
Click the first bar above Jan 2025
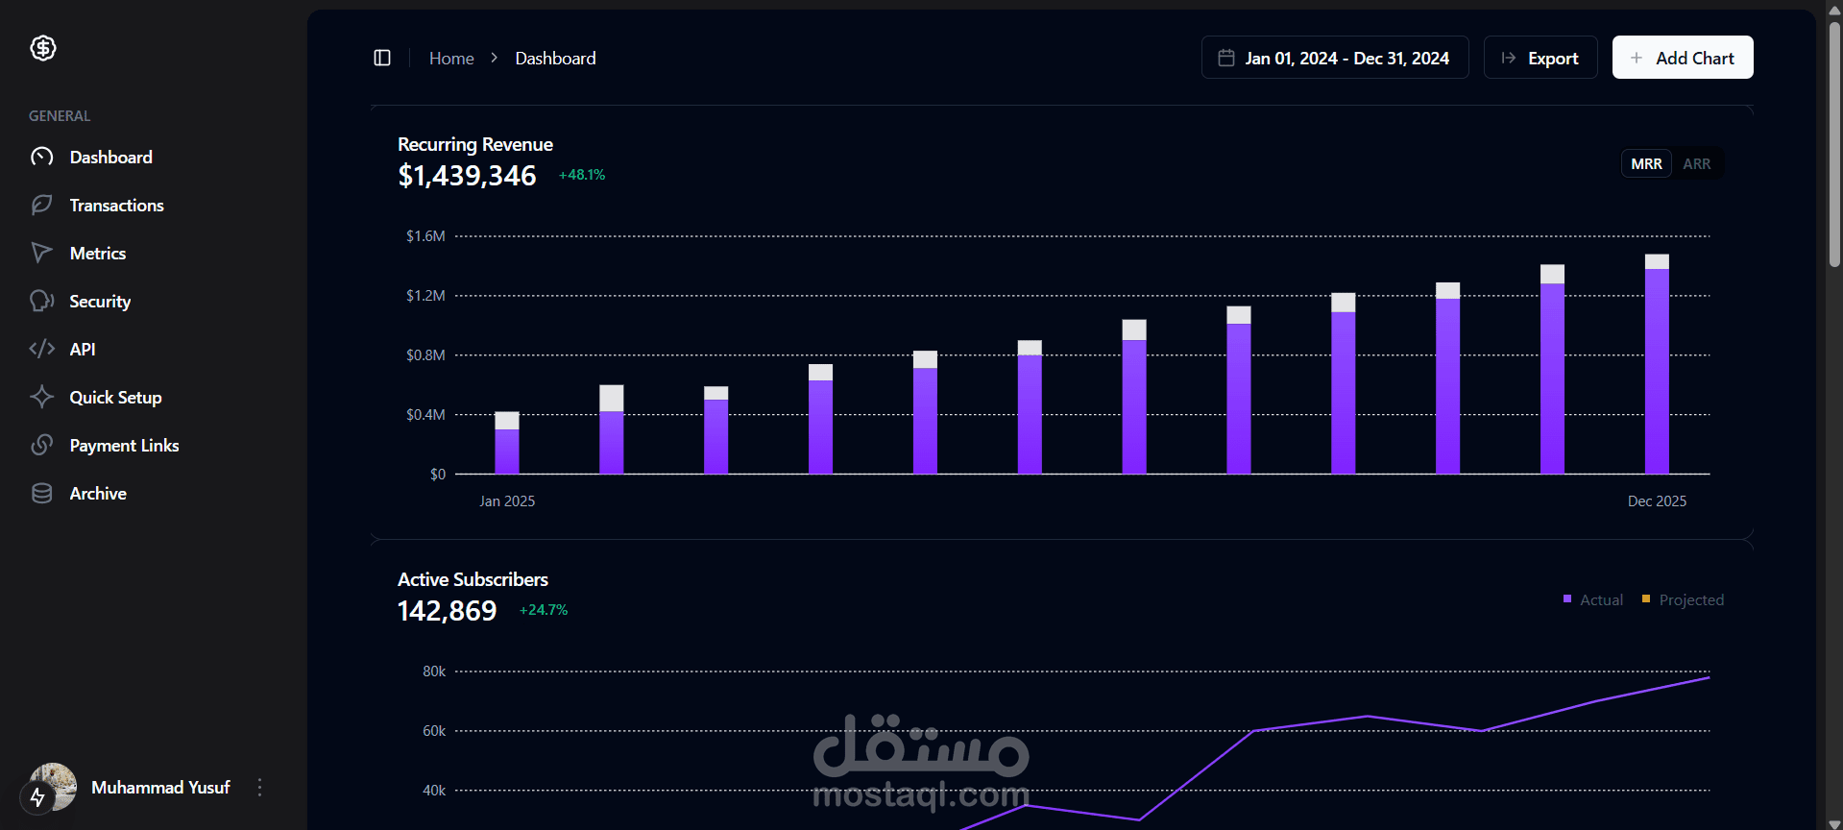(x=507, y=443)
